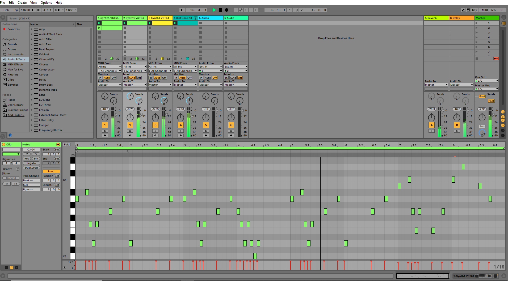This screenshot has width=508, height=281.
Task: Launch Master scene 1
Action: pos(477,23)
